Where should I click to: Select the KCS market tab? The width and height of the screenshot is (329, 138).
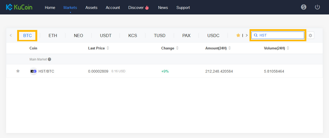tap(133, 35)
